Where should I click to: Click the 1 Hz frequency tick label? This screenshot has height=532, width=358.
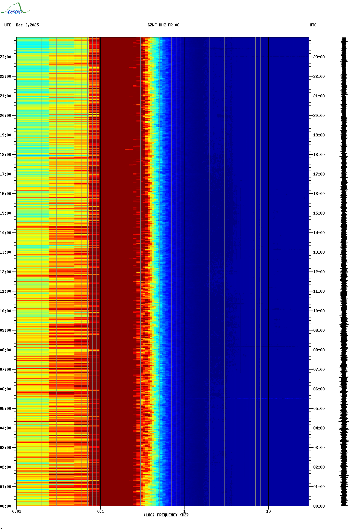pos(185,511)
